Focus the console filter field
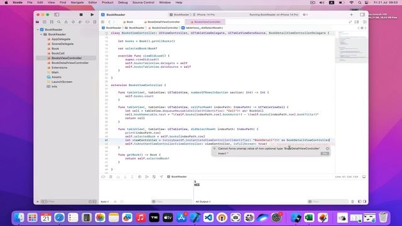Image resolution: width=402 pixels, height=226 pixels. (328, 202)
